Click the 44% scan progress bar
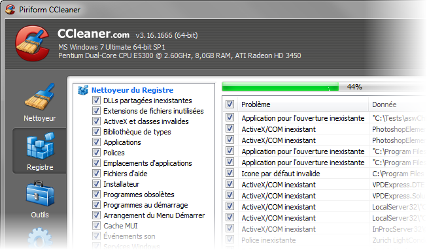Screen dimensions: 427x250 point(324,87)
